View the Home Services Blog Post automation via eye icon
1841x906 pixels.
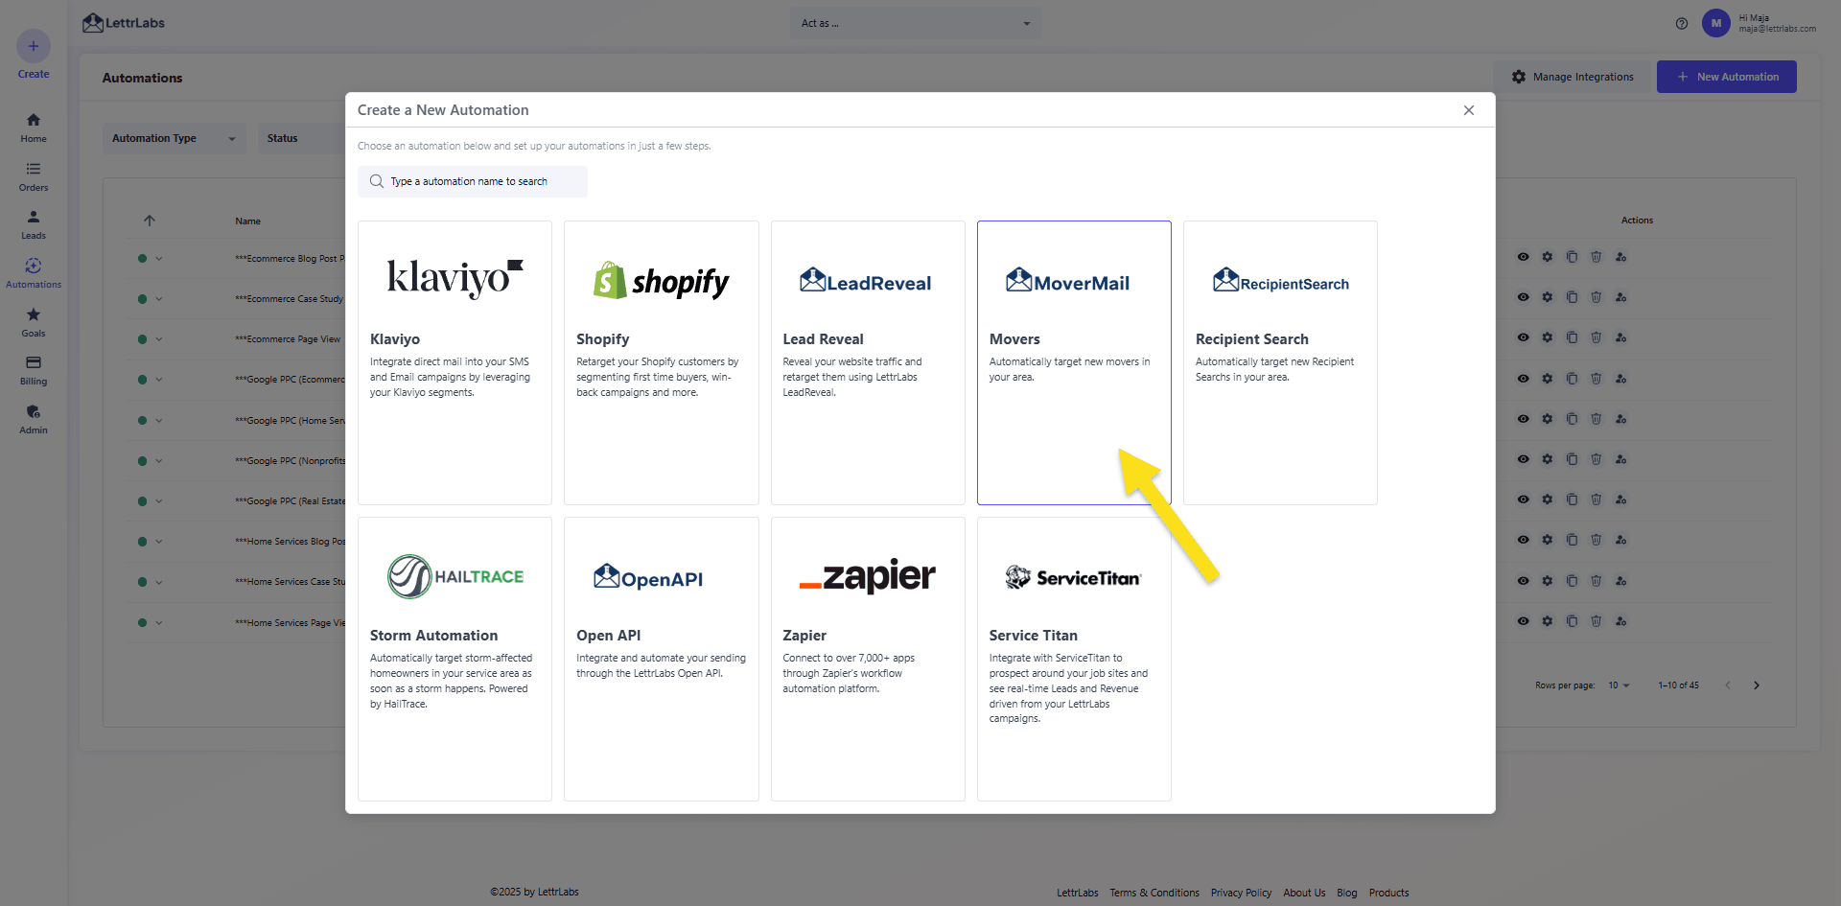[x=1523, y=540]
